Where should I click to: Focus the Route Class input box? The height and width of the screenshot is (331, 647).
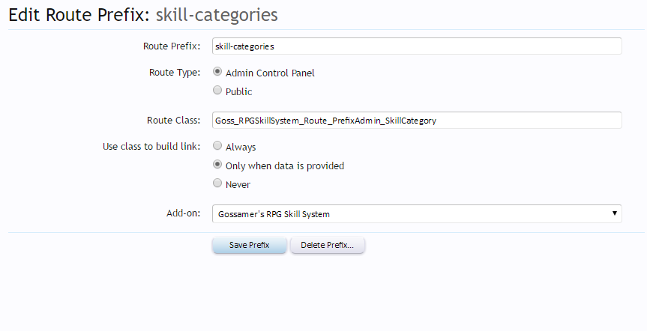point(417,120)
